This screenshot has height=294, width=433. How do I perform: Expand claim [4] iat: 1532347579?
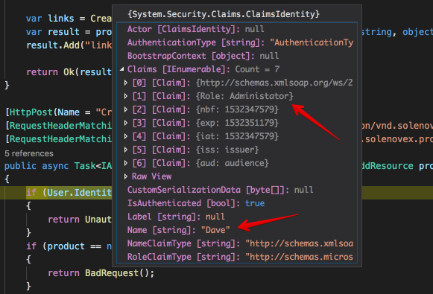tap(126, 136)
